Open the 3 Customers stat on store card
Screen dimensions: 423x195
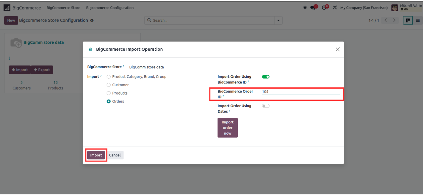21,85
